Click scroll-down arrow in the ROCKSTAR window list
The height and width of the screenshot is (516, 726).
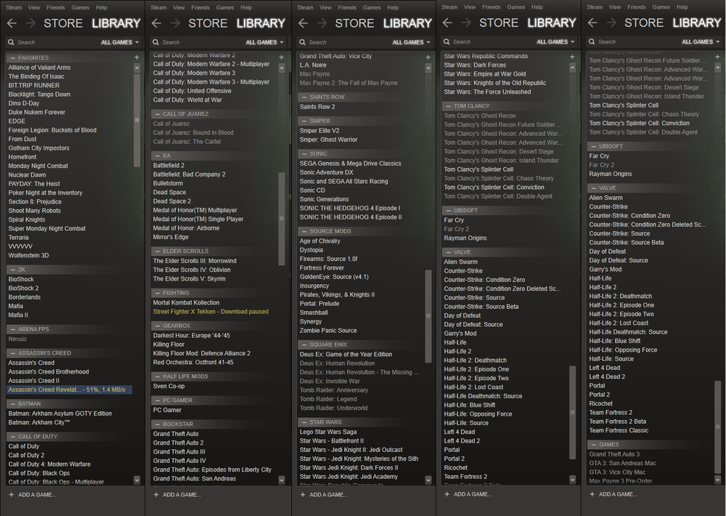(282, 480)
